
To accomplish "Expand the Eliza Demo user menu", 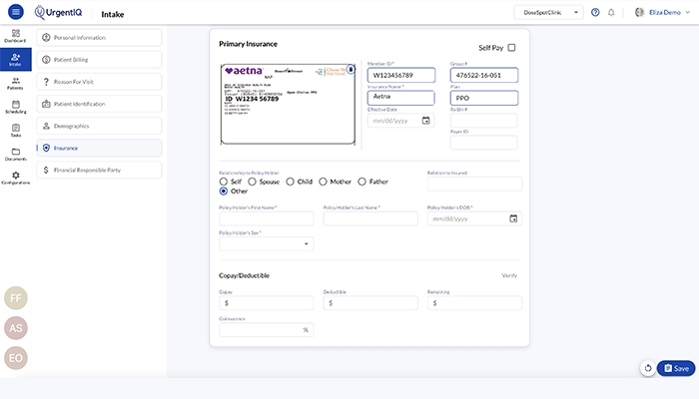I will pyautogui.click(x=687, y=12).
